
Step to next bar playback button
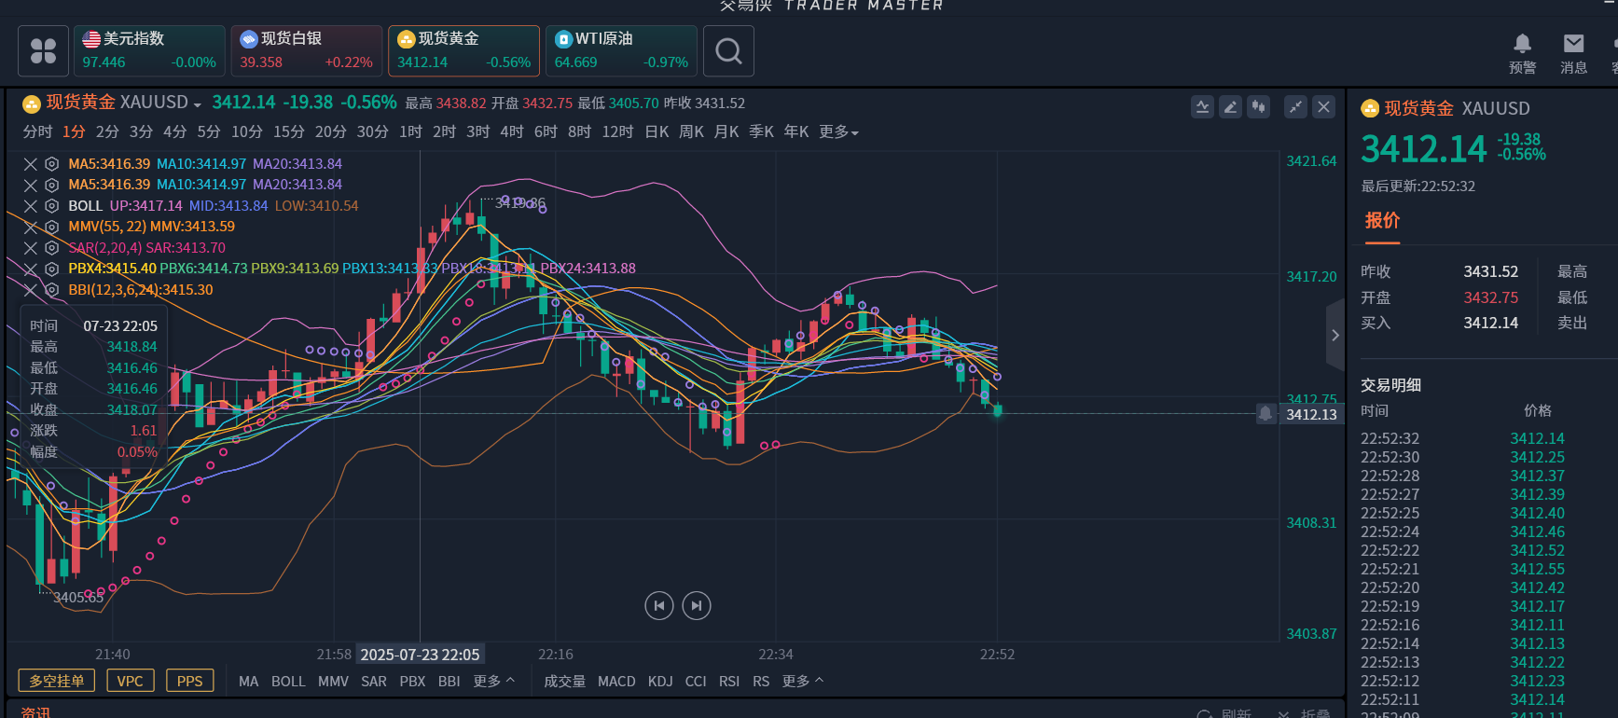coord(697,606)
